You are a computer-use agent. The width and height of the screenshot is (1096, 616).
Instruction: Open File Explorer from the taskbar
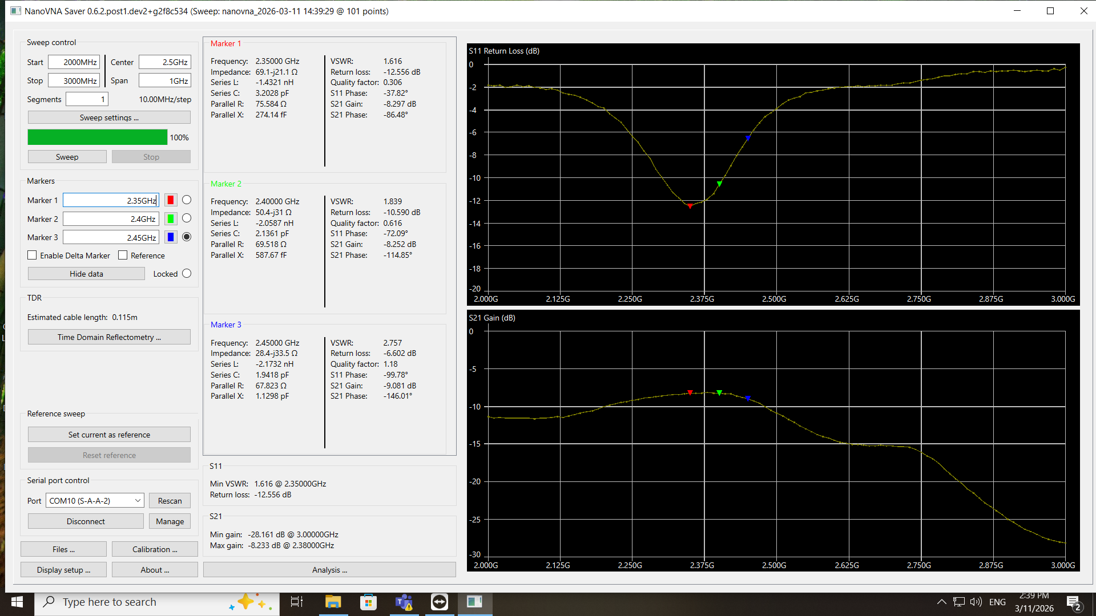tap(333, 602)
